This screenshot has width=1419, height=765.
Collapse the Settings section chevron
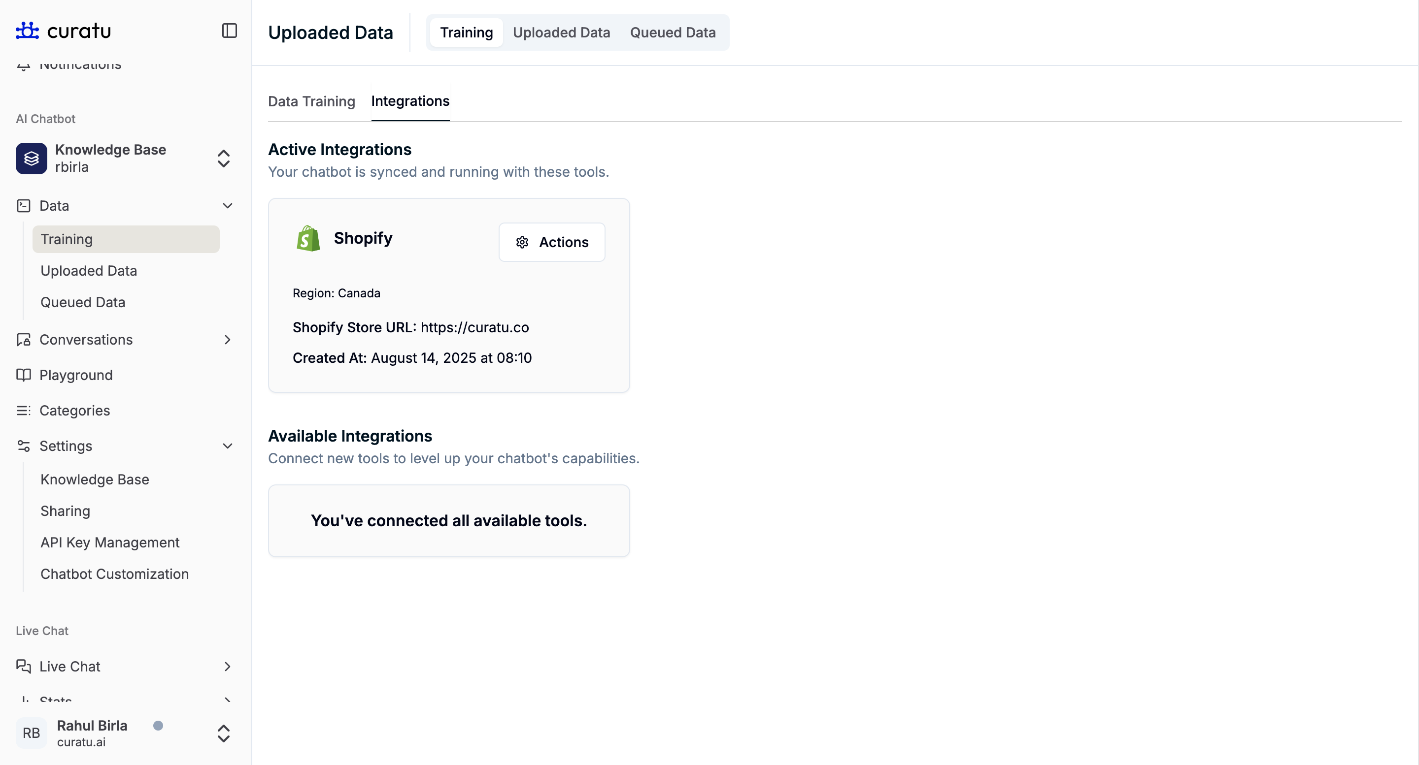click(228, 446)
